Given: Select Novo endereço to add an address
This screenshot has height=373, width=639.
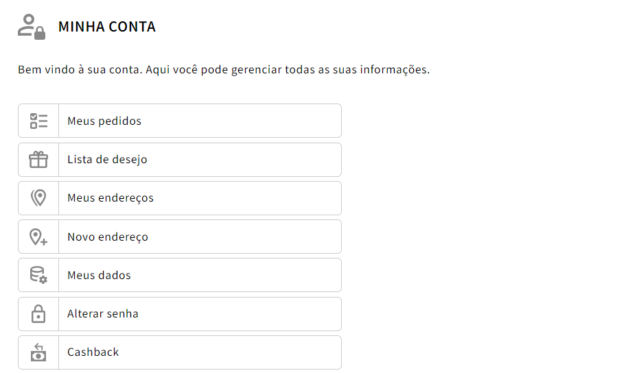Looking at the screenshot, I should point(180,237).
